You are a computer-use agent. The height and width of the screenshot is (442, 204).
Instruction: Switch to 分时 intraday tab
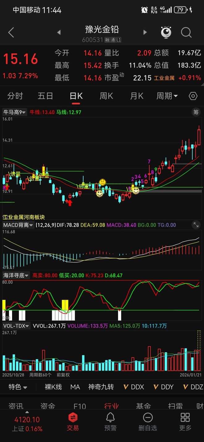(15, 96)
